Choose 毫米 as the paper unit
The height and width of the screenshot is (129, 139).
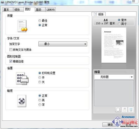tap(119, 20)
